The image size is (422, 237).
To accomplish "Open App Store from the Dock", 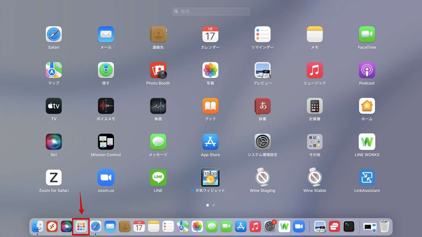I will coord(241,227).
